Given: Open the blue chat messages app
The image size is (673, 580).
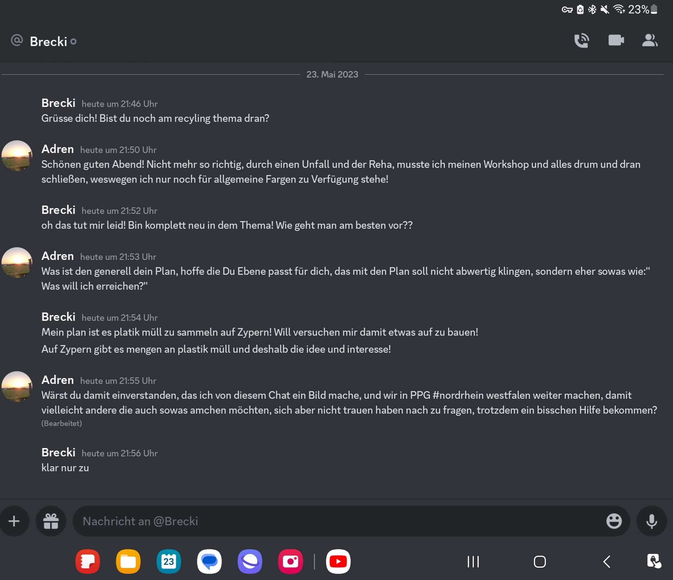Looking at the screenshot, I should click(209, 562).
